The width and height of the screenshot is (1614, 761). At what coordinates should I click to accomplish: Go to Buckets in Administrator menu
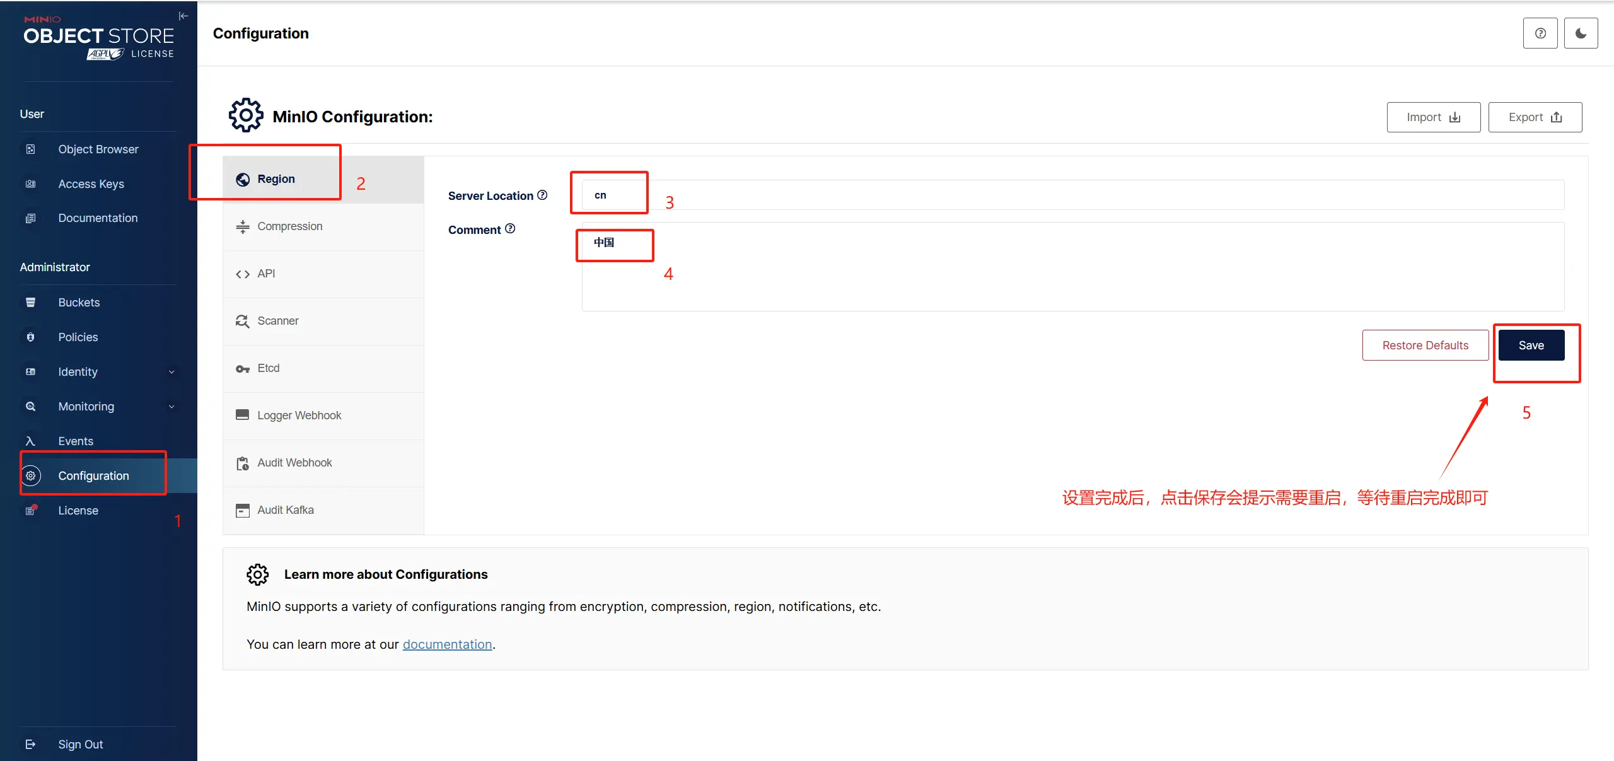[x=98, y=303]
